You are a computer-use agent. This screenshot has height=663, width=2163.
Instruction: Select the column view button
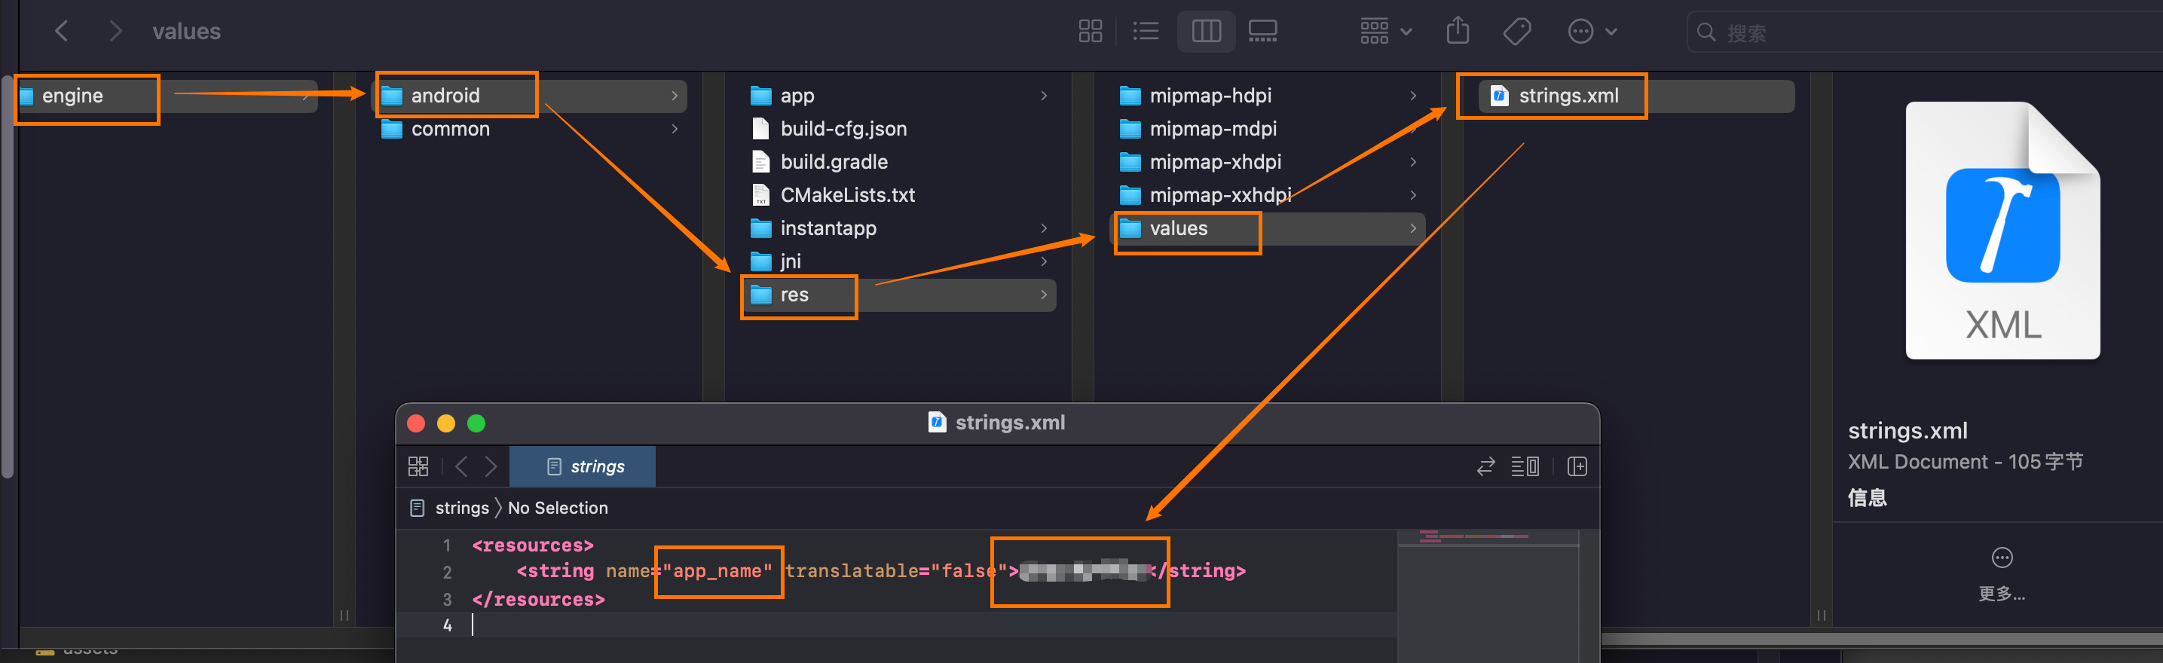click(1206, 32)
